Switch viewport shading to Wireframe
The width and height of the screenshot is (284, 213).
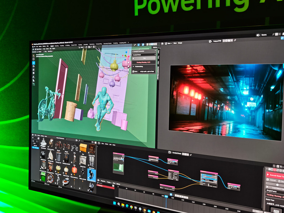tap(150, 44)
